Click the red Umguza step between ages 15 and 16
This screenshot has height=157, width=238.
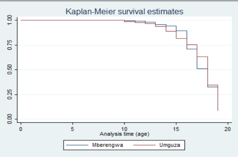(181, 39)
